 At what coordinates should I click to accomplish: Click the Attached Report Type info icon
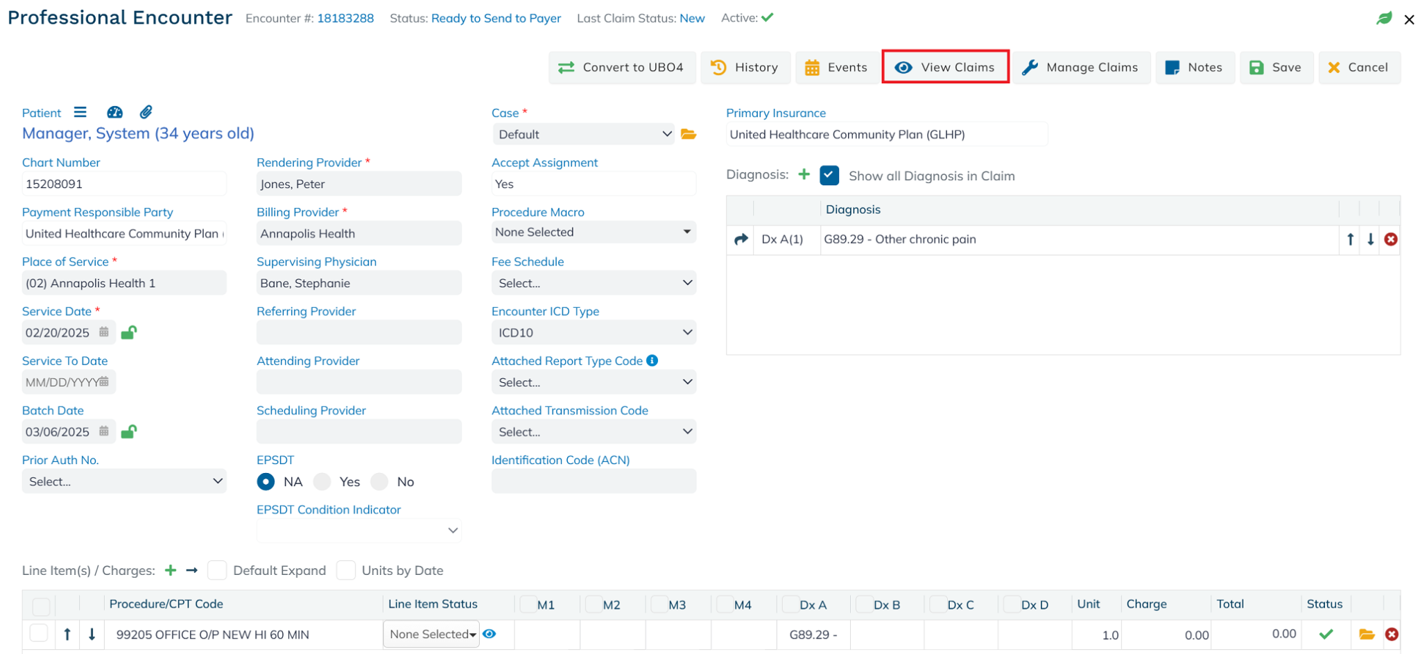point(652,361)
